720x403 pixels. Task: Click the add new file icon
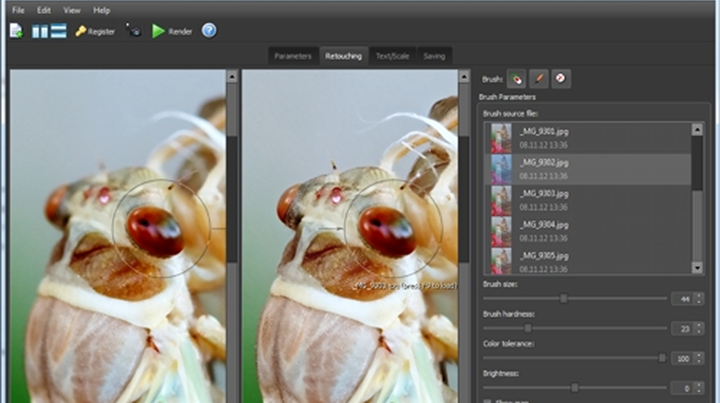[x=16, y=31]
